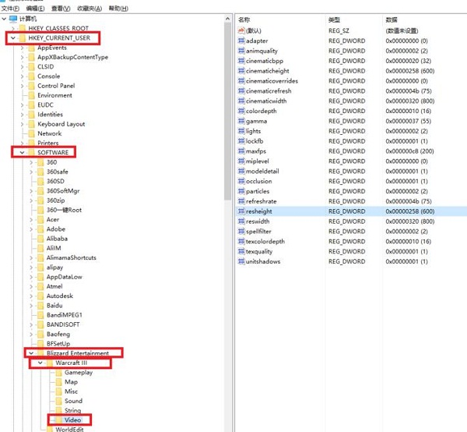Click the DWORD icon next to resheight
467x432 pixels.
pos(241,211)
